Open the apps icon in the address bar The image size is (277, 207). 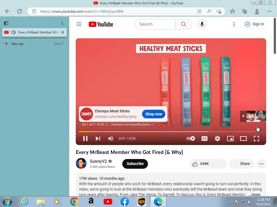coord(199,11)
